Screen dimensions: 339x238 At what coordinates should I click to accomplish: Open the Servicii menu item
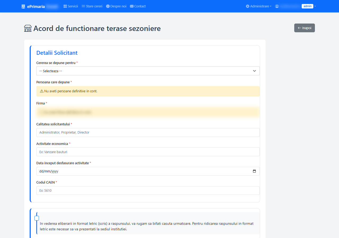71,6
